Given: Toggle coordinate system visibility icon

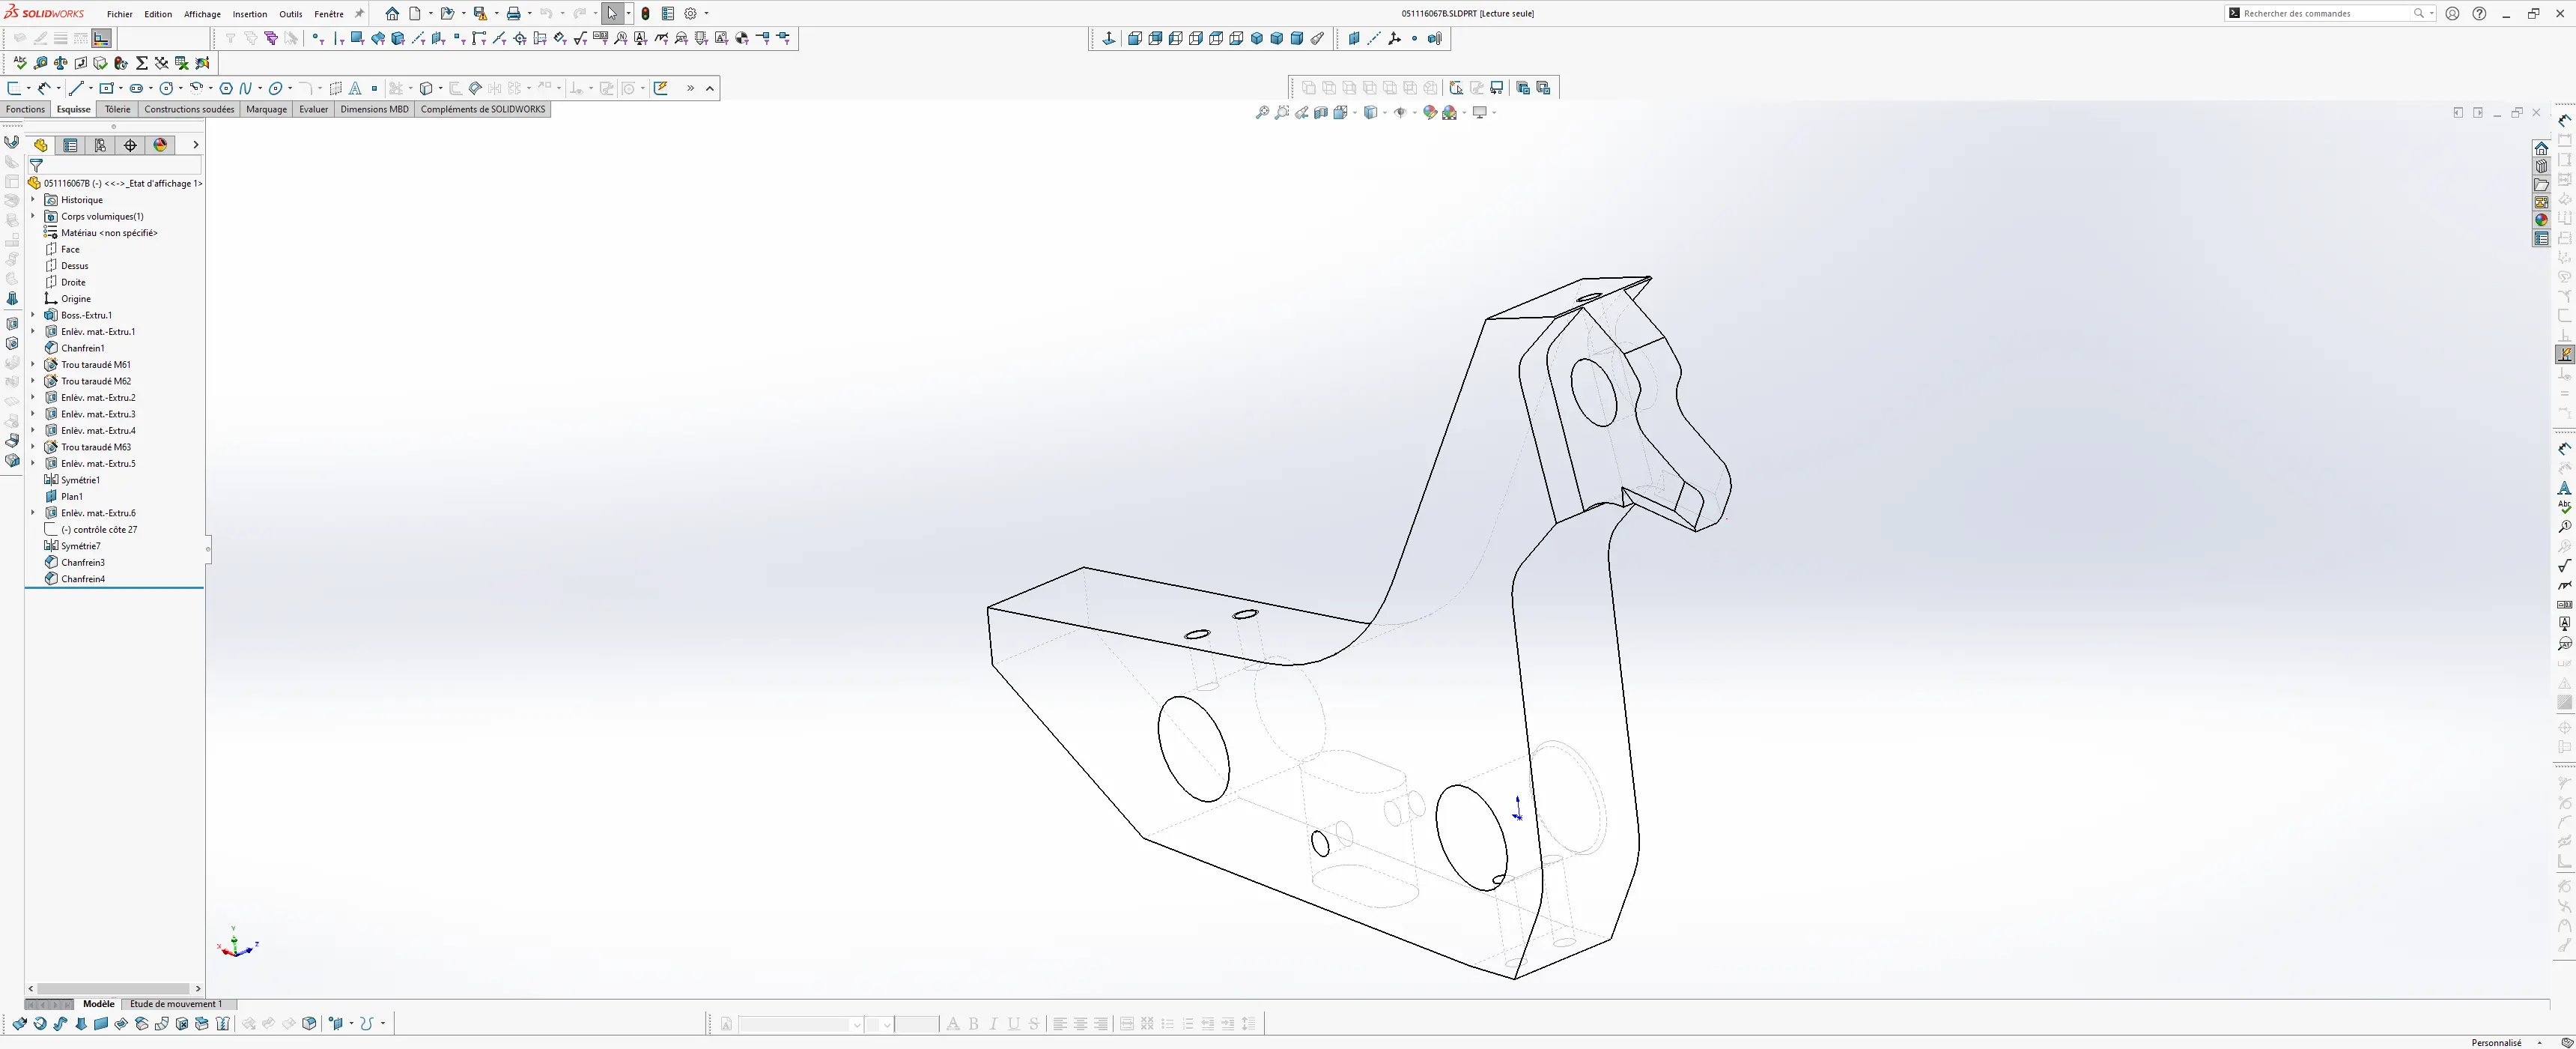Looking at the screenshot, I should (x=1394, y=38).
